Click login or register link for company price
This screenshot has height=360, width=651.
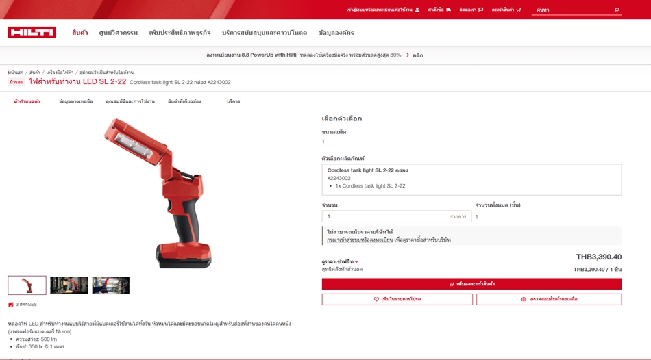(x=360, y=240)
